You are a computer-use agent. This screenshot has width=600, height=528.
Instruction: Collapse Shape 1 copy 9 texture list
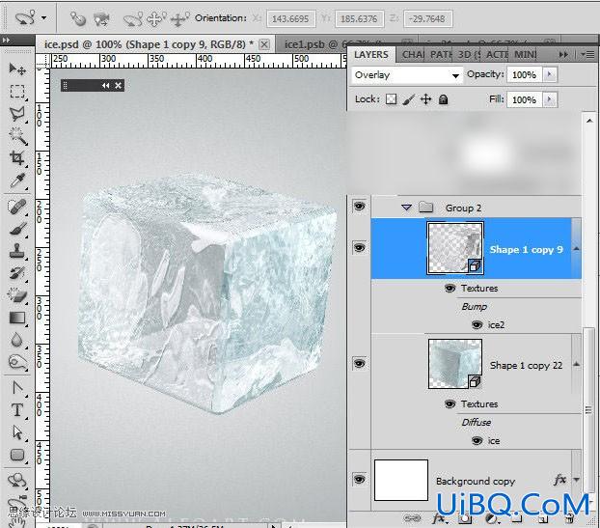(x=576, y=249)
